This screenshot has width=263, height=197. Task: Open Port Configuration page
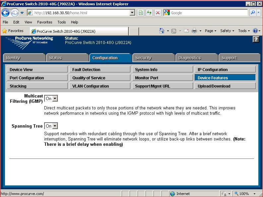pos(37,78)
